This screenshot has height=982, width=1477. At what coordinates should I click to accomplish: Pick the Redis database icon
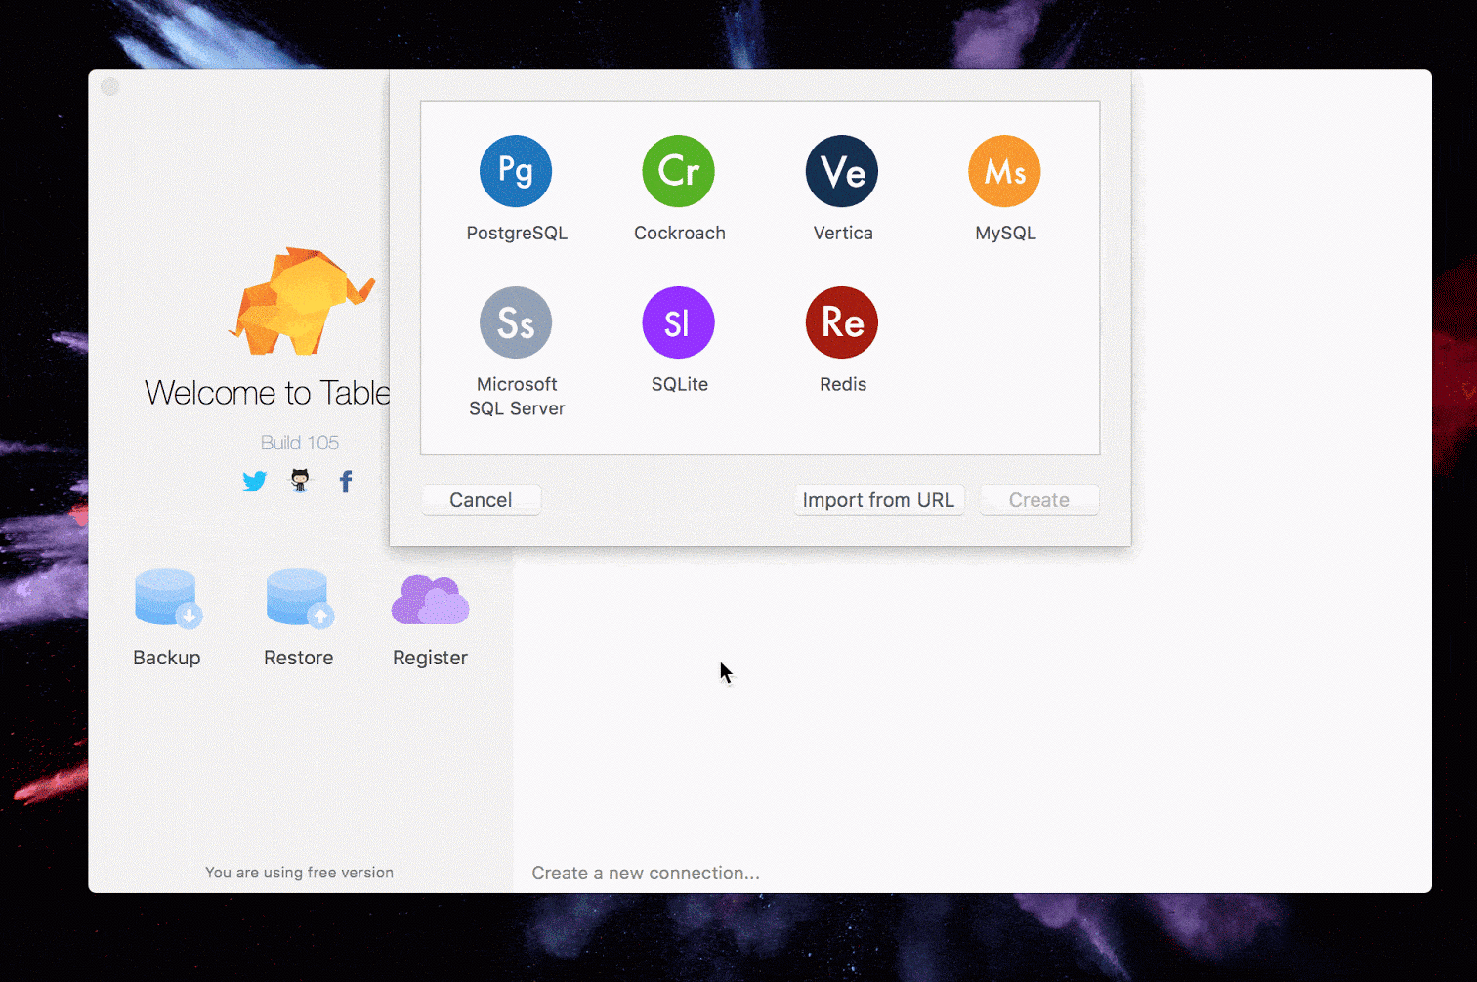(x=842, y=322)
